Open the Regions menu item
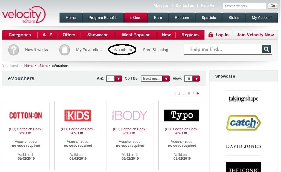The width and height of the screenshot is (281, 172). click(x=190, y=35)
